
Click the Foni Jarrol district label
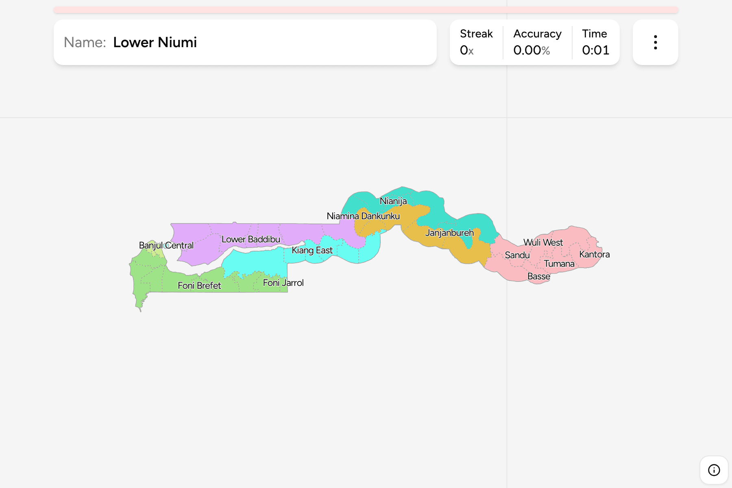(x=283, y=283)
